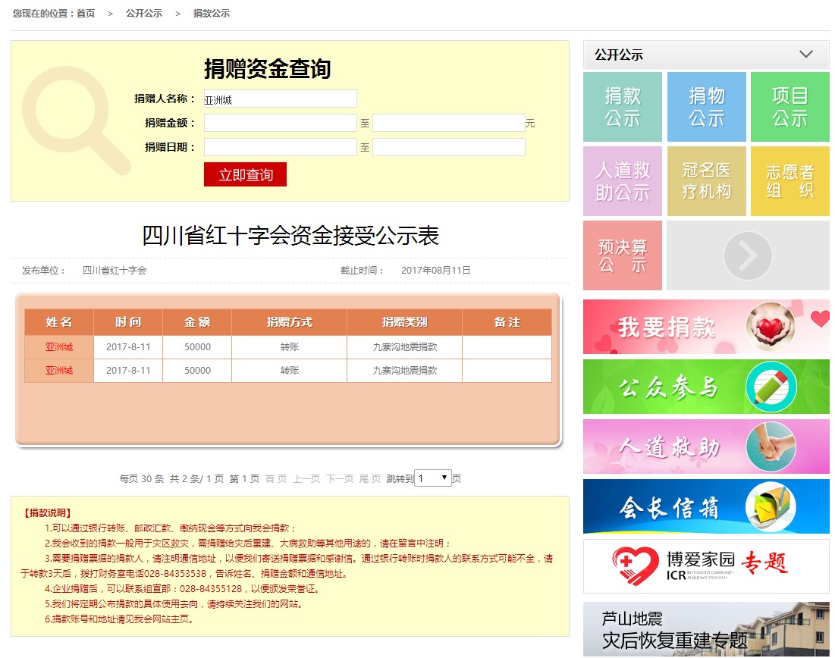Open the 人道救助公示 purple tile
The image size is (835, 658).
(x=622, y=181)
